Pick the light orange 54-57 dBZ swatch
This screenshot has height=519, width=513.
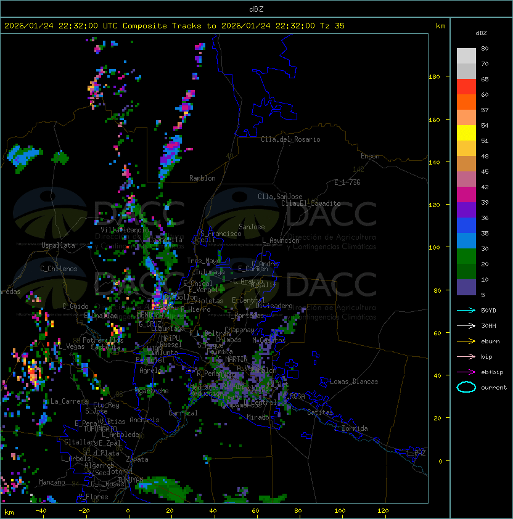point(466,118)
